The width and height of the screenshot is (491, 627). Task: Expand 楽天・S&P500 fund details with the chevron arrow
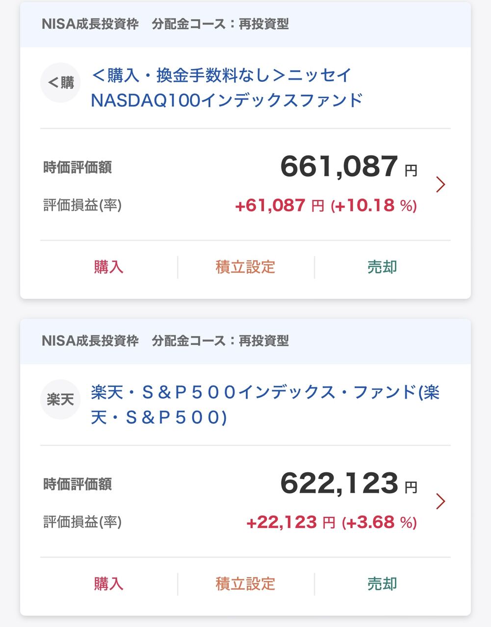pos(440,502)
